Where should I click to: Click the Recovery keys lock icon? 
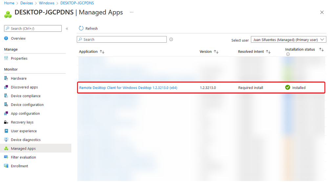[x=6, y=122]
